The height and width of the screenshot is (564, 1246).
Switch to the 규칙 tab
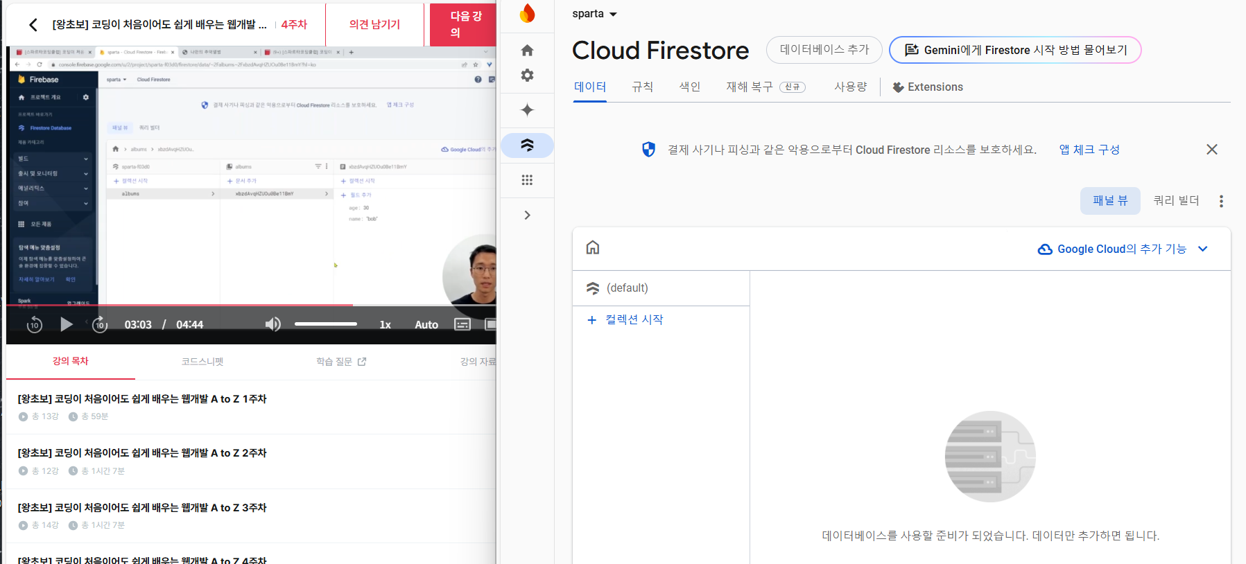pyautogui.click(x=643, y=87)
